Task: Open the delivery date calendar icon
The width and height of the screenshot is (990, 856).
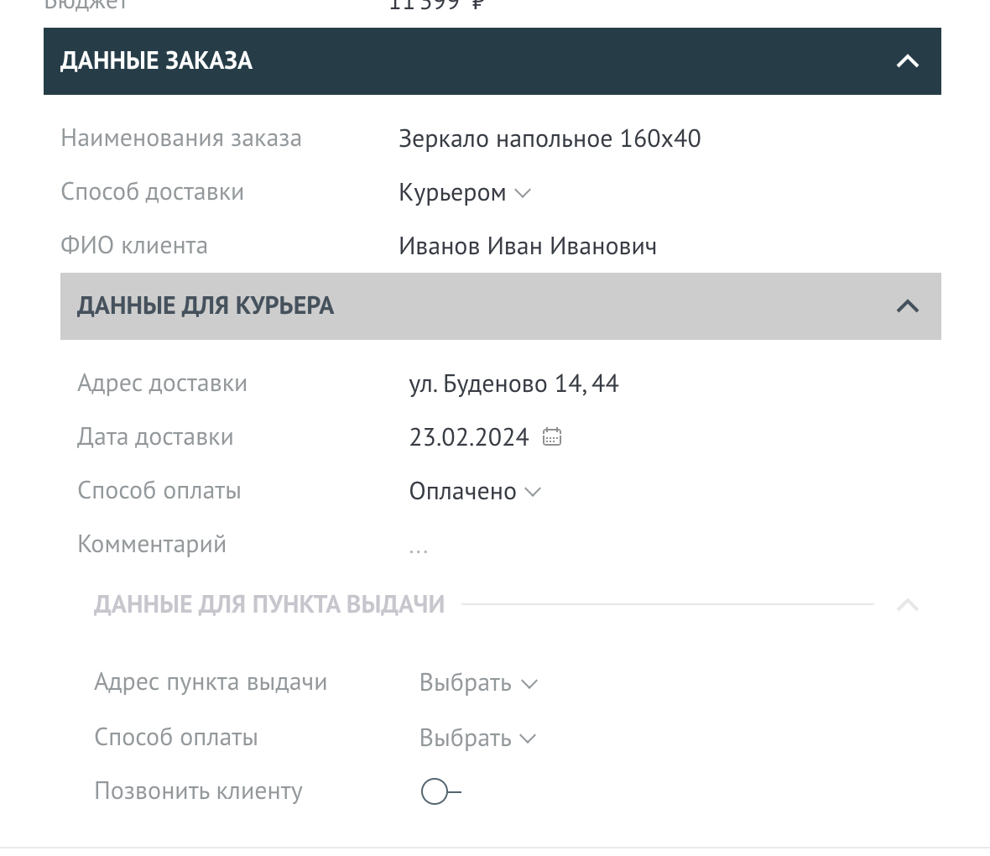Action: click(x=551, y=437)
